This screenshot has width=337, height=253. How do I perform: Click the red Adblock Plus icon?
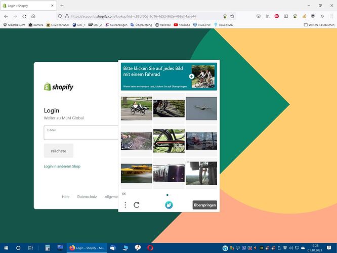[277, 16]
